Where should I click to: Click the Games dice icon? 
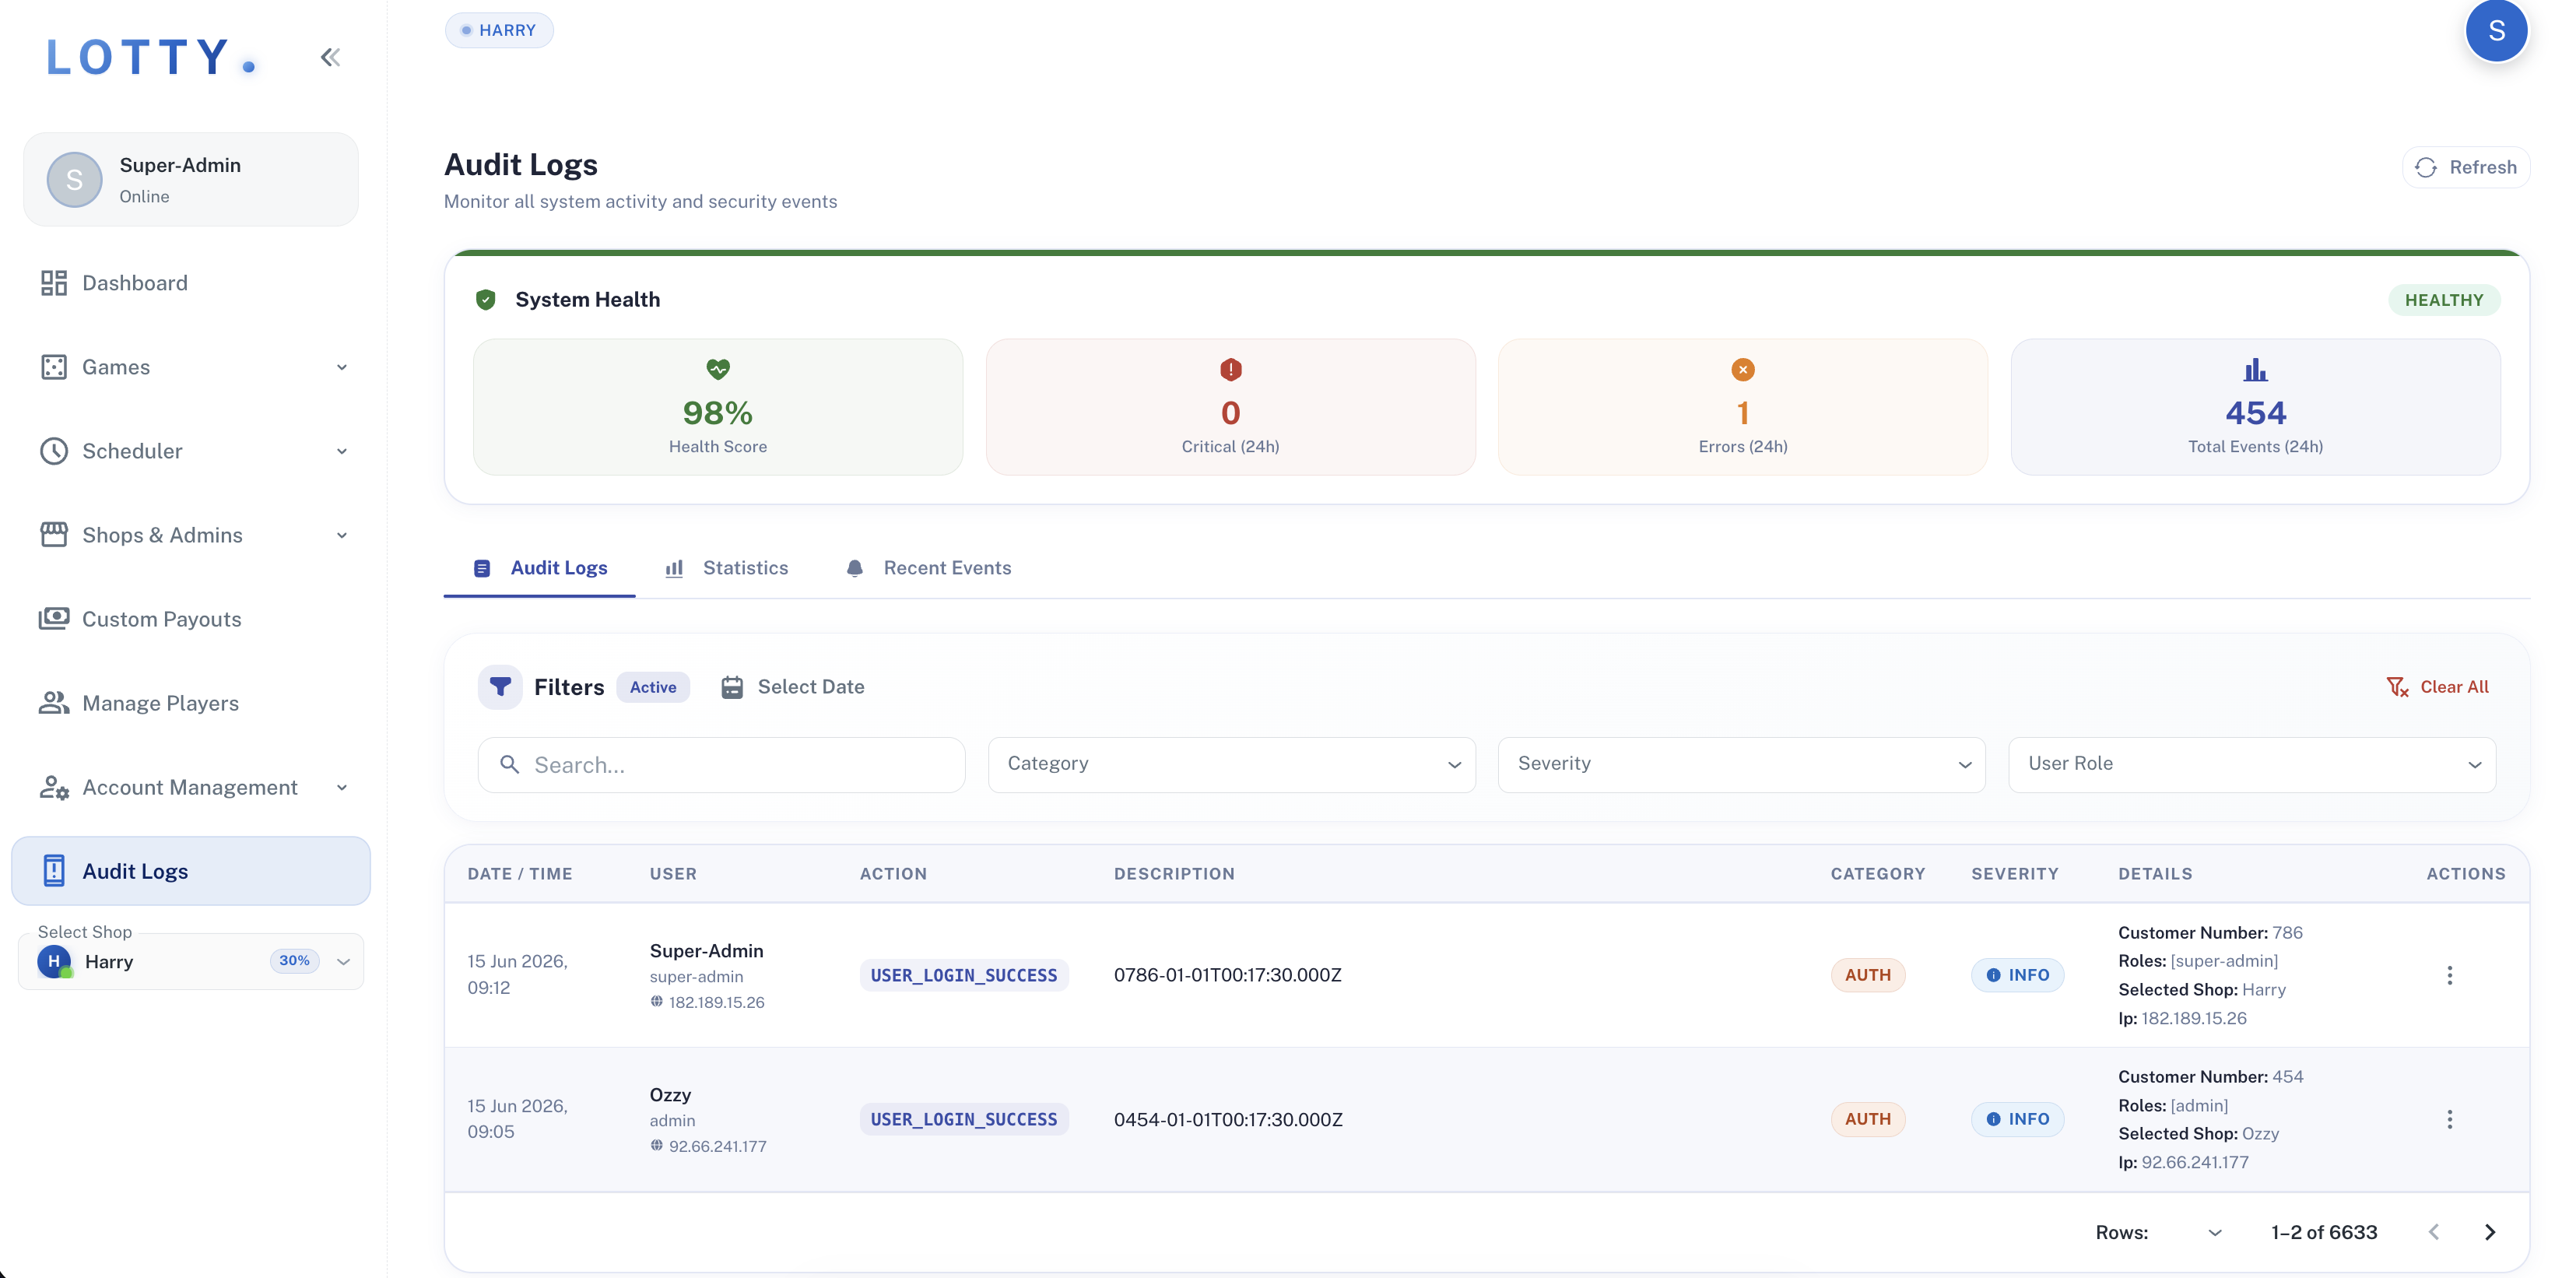[x=54, y=367]
